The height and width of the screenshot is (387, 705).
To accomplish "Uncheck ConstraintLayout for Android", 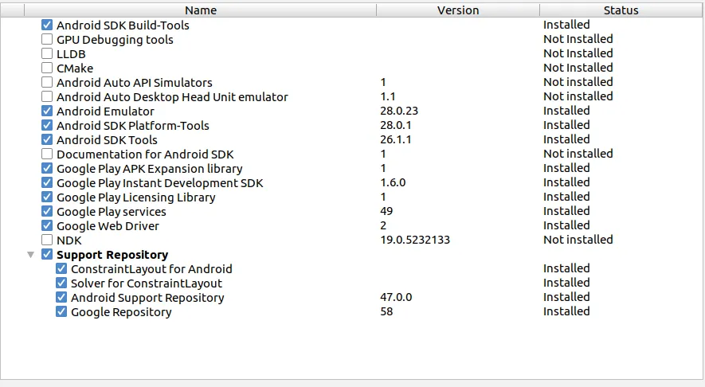I will coord(61,269).
